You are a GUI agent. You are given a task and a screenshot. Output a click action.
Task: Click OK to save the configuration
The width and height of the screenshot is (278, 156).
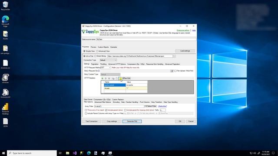click(180, 121)
